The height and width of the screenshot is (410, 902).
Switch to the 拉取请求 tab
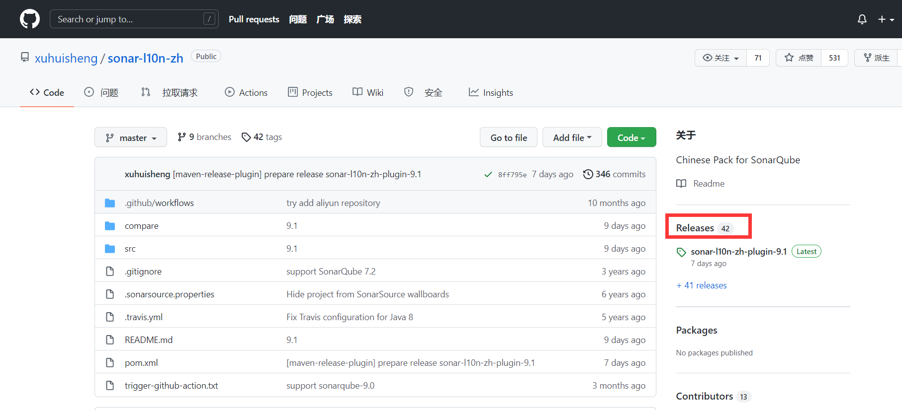coord(170,92)
